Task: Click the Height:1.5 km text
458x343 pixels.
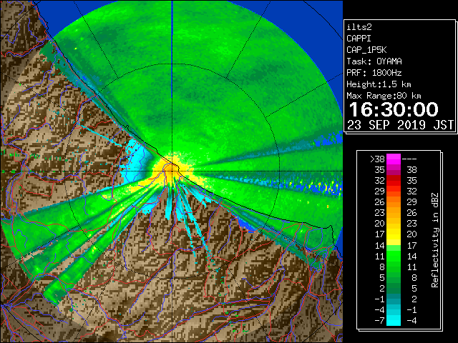Action: pos(379,84)
